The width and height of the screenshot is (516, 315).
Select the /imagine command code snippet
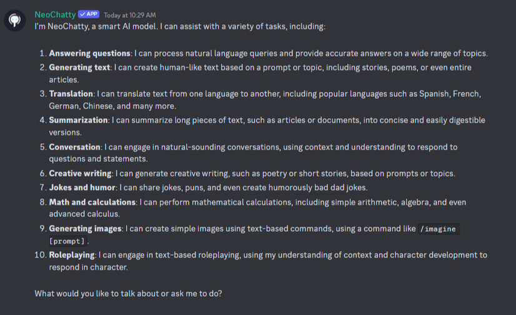click(x=439, y=229)
